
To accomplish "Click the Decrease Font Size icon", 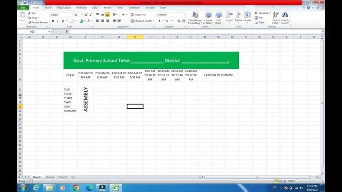I will 91,15.
